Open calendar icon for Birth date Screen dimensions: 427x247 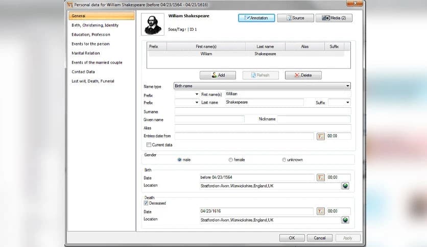coord(321,178)
